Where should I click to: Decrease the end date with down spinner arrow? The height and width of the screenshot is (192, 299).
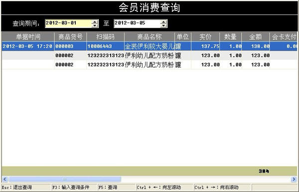pos(163,25)
